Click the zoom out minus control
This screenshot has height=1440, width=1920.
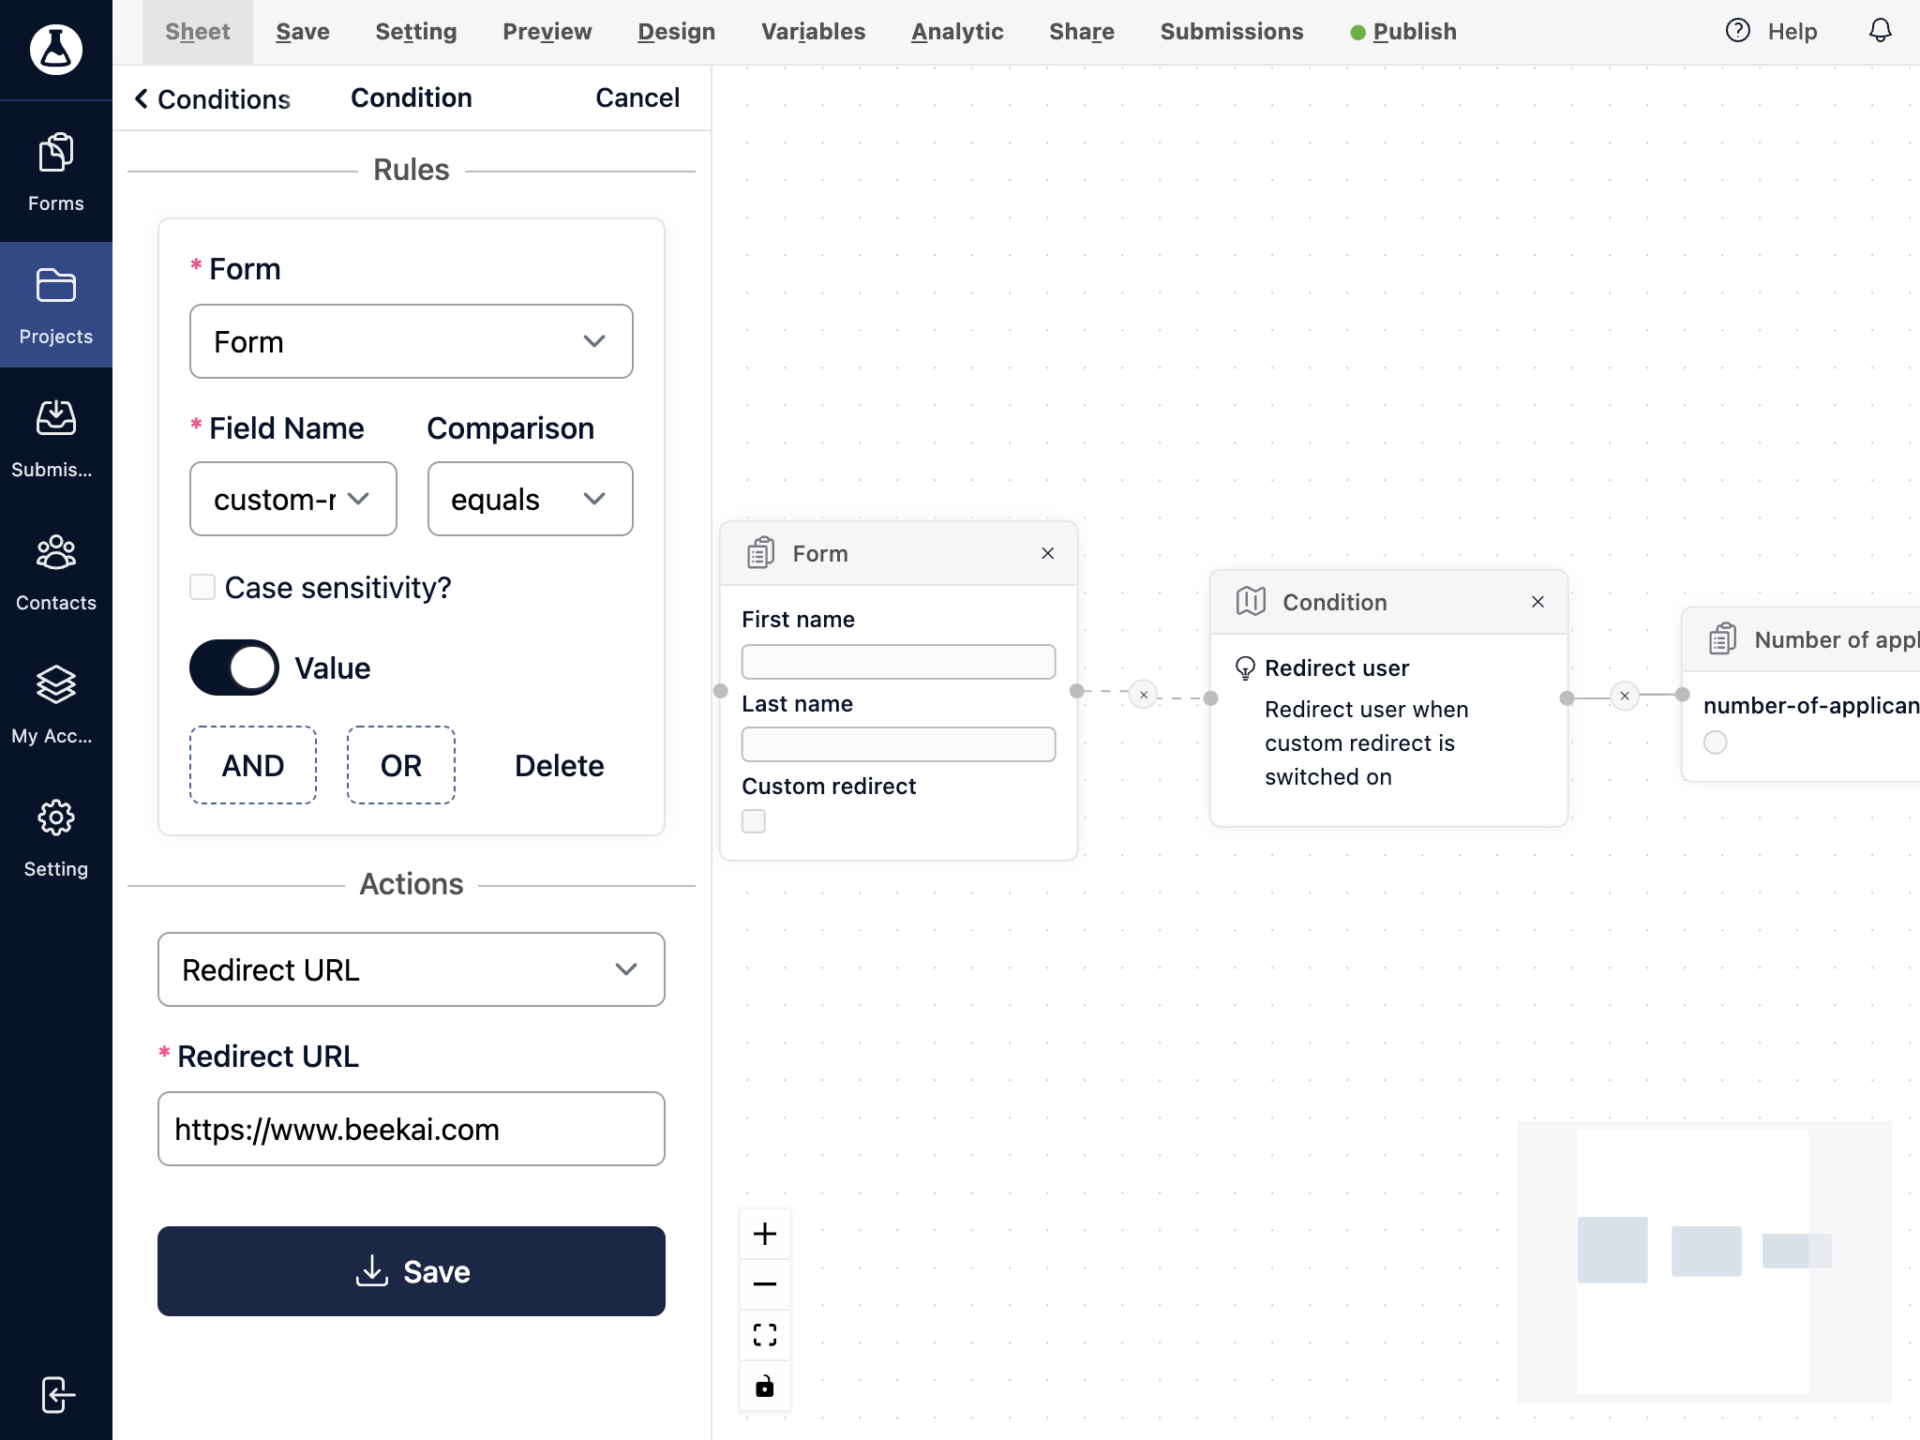[765, 1283]
